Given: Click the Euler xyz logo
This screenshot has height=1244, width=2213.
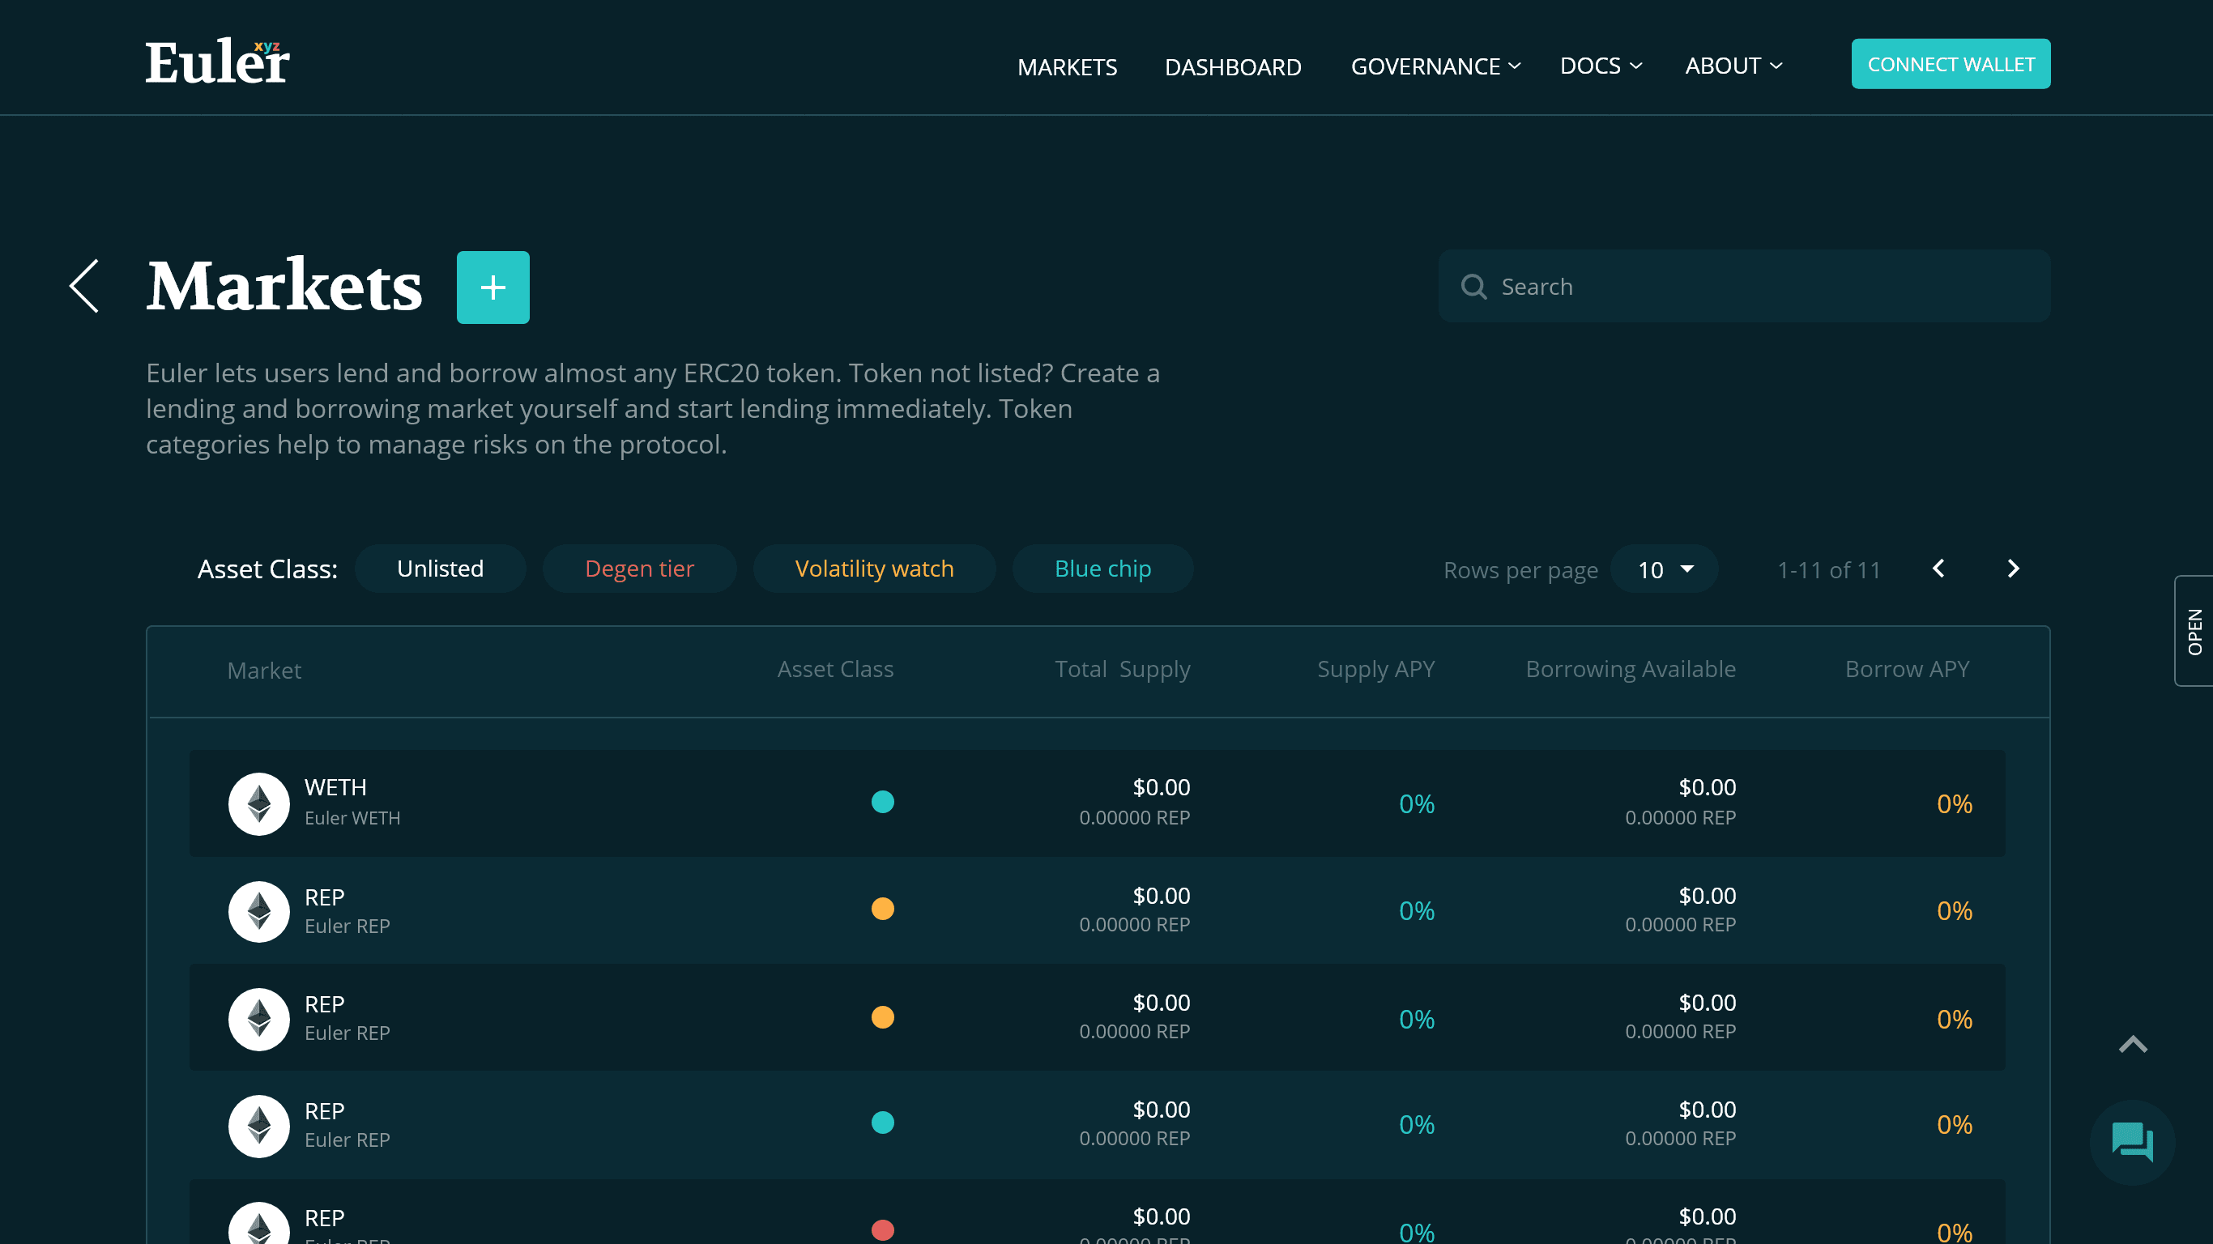Looking at the screenshot, I should coord(217,62).
